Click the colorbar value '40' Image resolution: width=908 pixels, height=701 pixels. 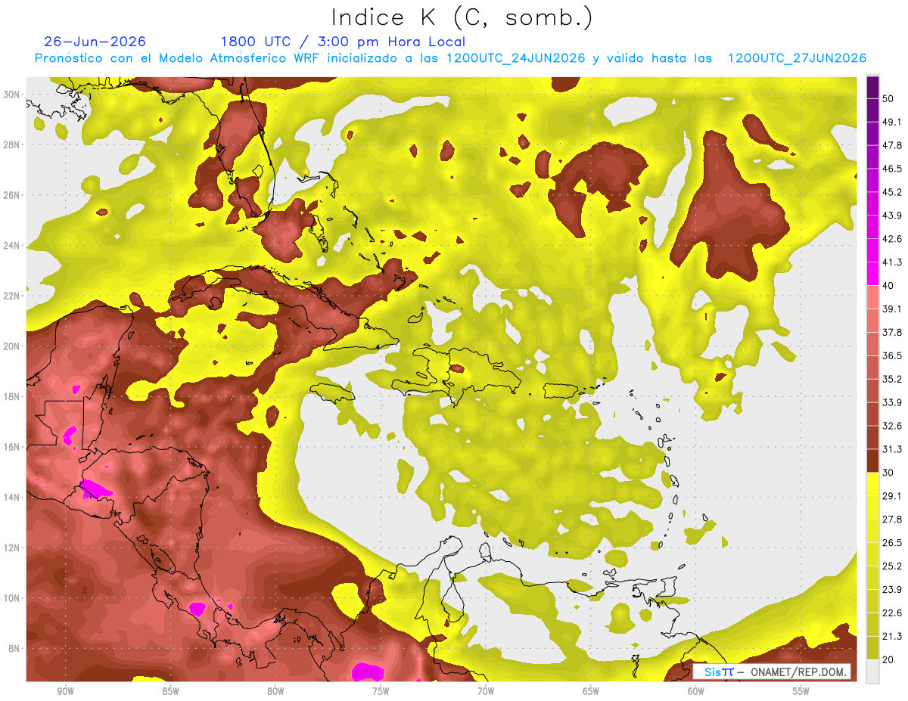tap(889, 286)
